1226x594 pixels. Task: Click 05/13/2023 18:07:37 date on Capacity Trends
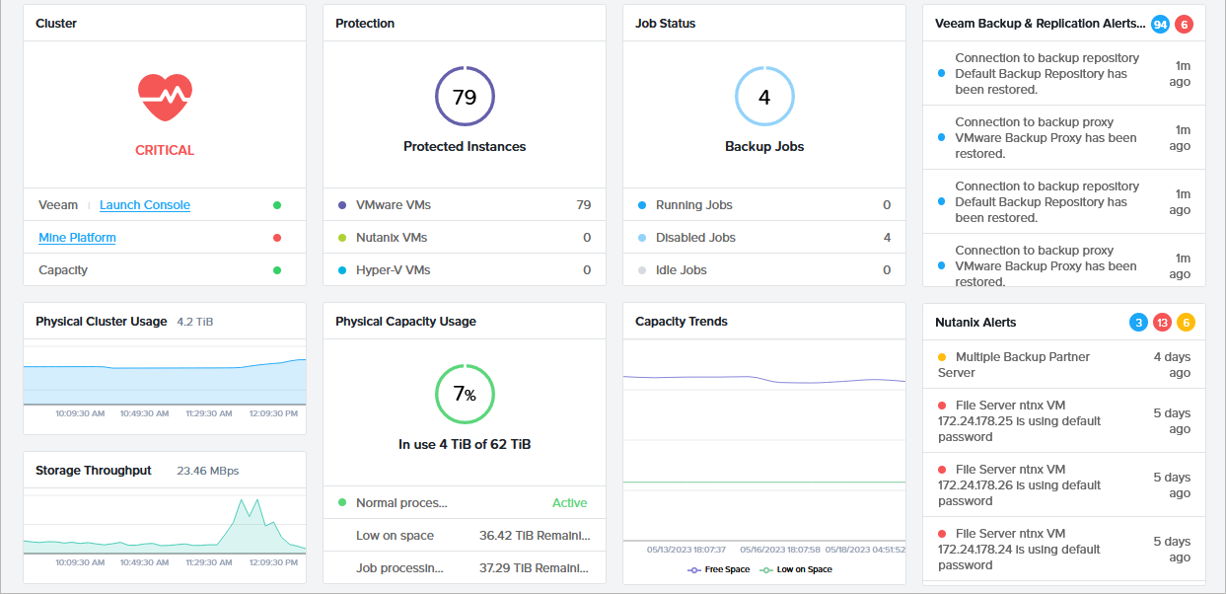click(x=685, y=550)
